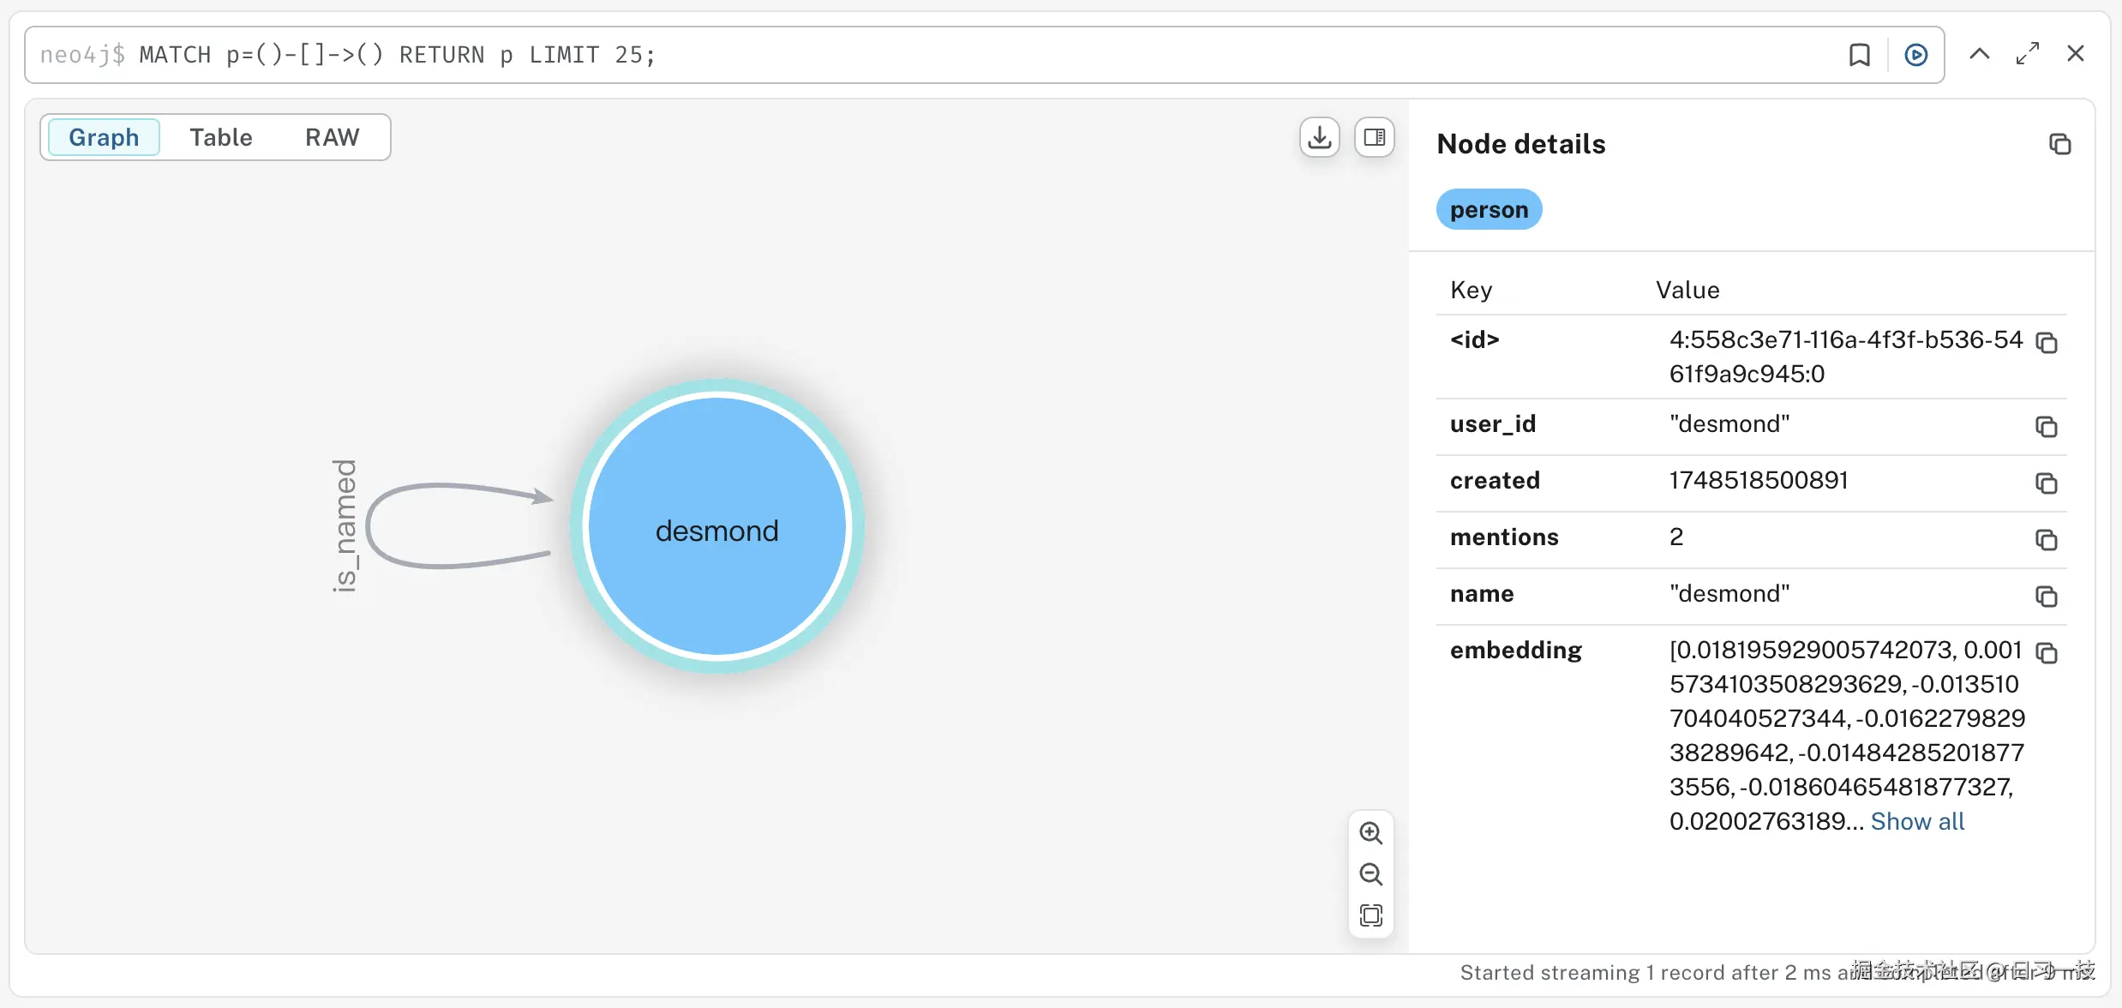Download the graph visualization

[1319, 137]
